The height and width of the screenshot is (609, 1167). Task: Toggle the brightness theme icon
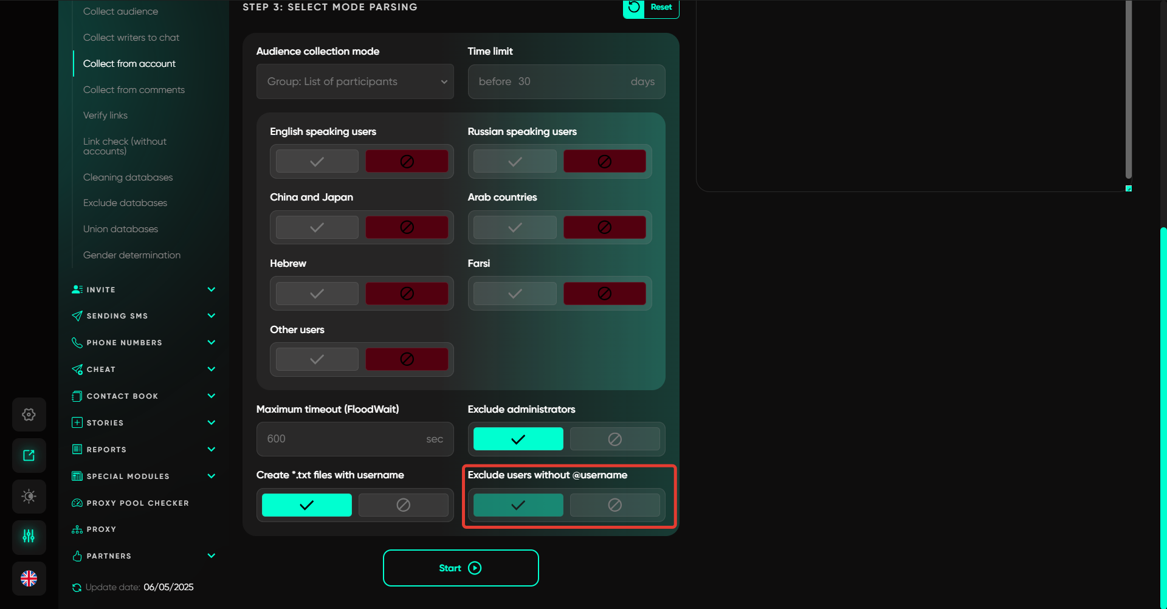pos(29,496)
